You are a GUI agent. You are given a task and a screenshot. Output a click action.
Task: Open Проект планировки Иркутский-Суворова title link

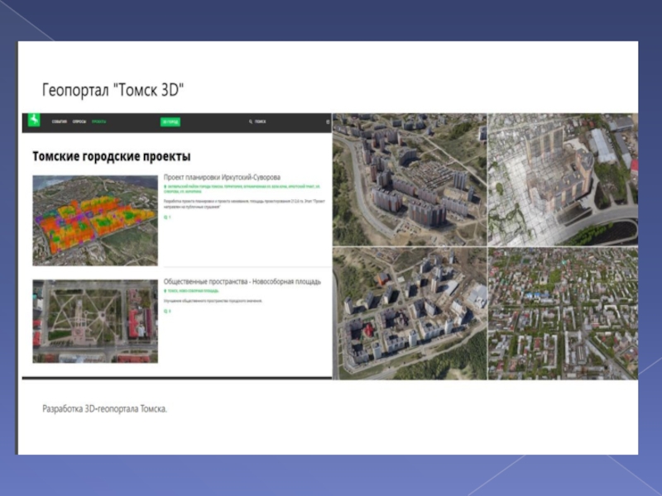[x=222, y=177]
